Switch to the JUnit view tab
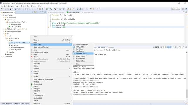This screenshot has width=188, height=105. click(111, 47)
